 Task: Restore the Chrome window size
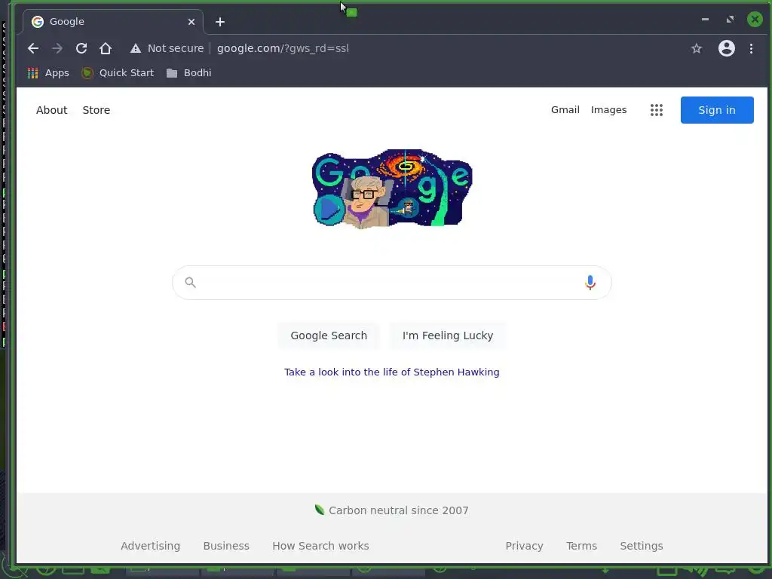point(730,19)
